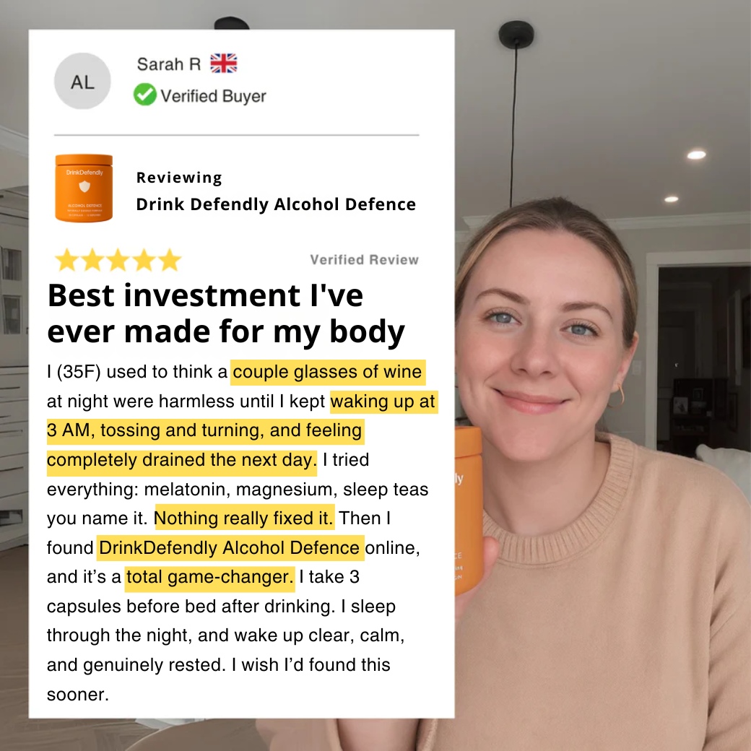This screenshot has width=751, height=751.
Task: Select the fifth yellow star
Action: [170, 260]
